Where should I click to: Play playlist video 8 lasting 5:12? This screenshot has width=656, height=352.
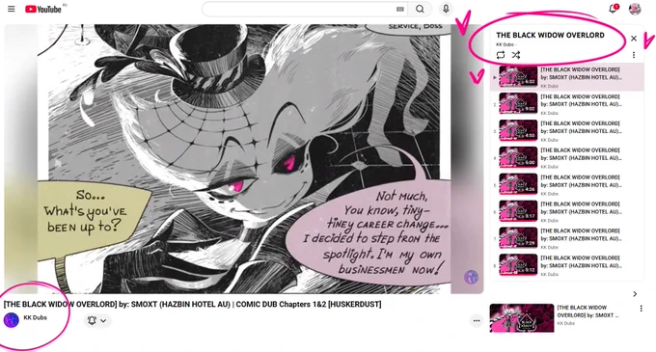(x=567, y=265)
